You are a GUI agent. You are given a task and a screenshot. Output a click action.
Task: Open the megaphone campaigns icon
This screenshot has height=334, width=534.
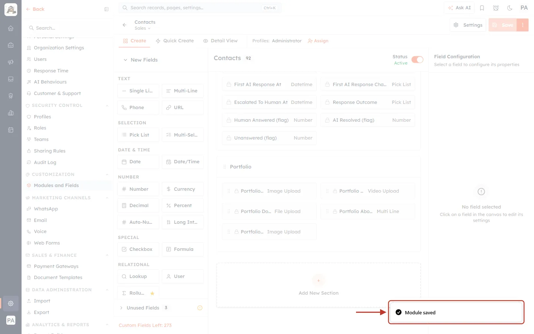(11, 62)
